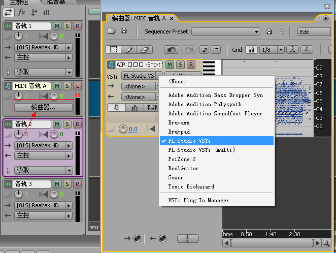Click the MIDI panic exclamation button
The width and height of the screenshot is (336, 253).
pyautogui.click(x=188, y=238)
